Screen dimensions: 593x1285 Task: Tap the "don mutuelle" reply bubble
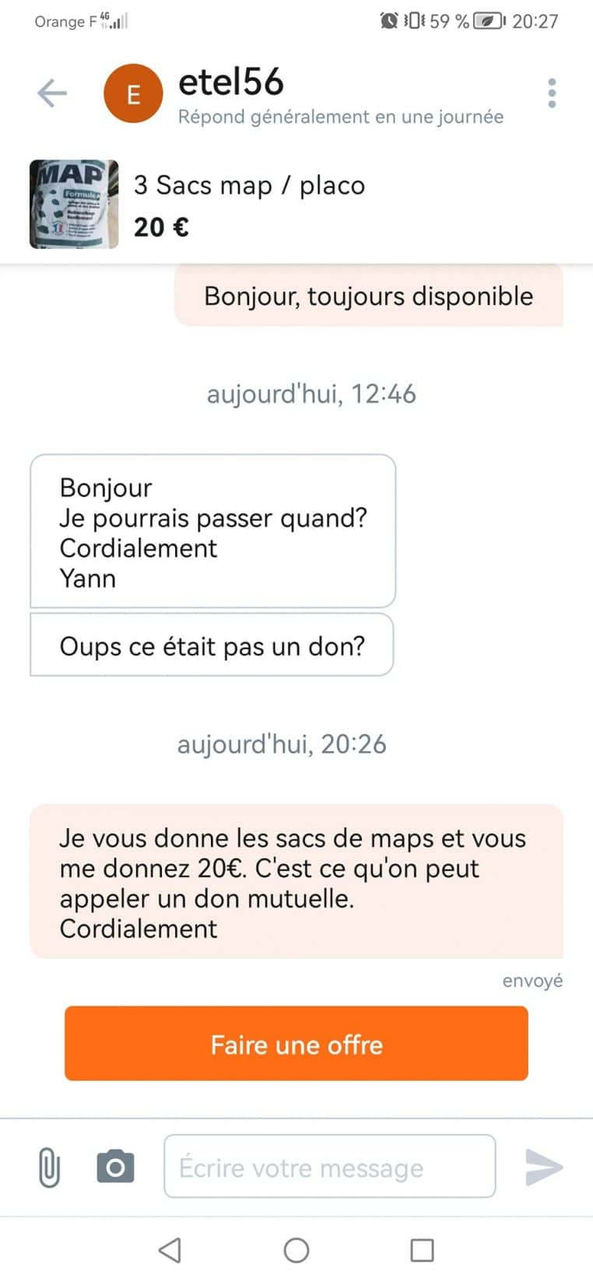296,882
